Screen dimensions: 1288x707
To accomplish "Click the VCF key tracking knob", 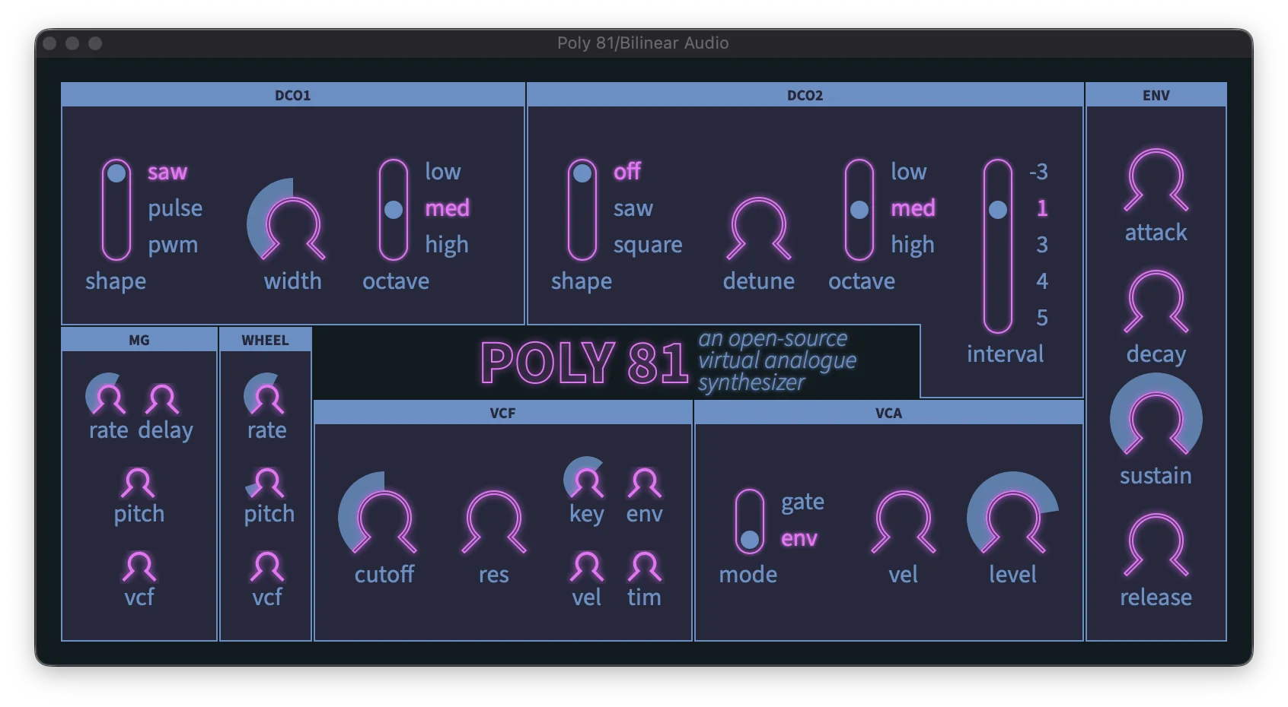I will click(x=587, y=481).
